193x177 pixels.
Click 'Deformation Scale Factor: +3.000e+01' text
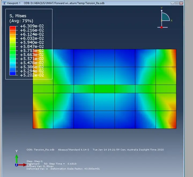click(x=75, y=169)
